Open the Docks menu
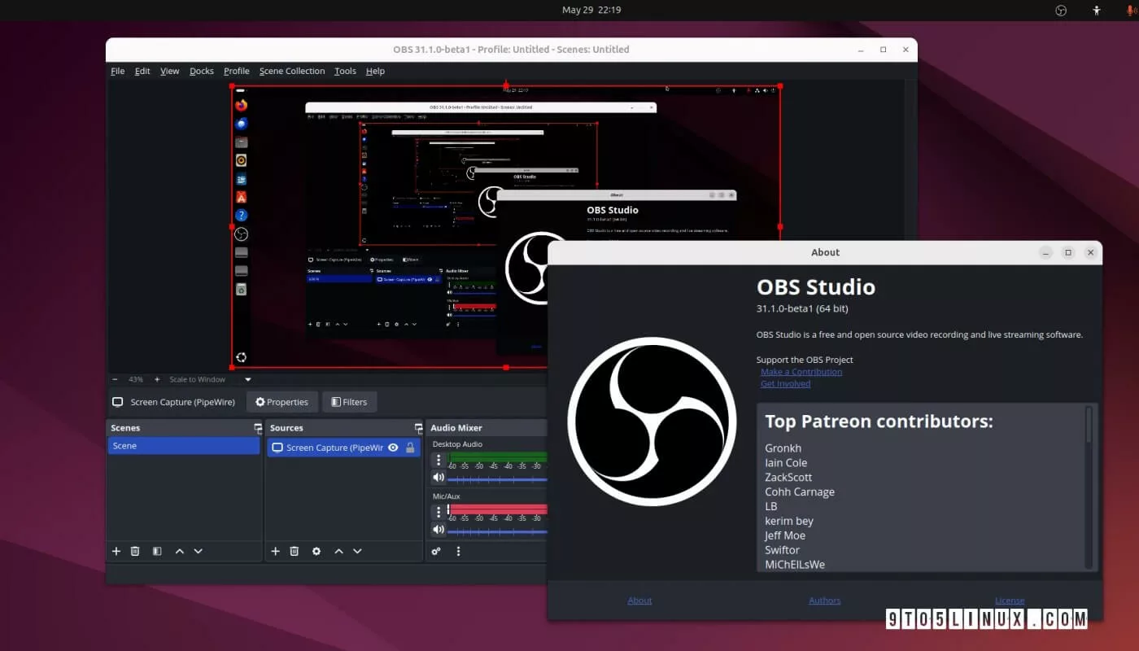Viewport: 1139px width, 651px height. pos(201,71)
